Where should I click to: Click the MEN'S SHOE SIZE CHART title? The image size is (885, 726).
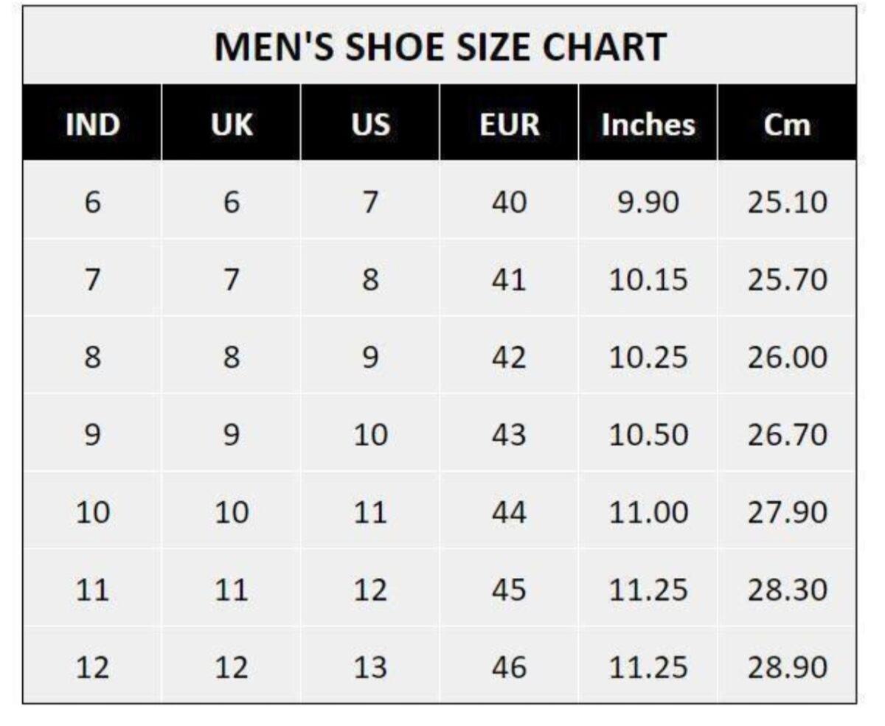coord(440,47)
